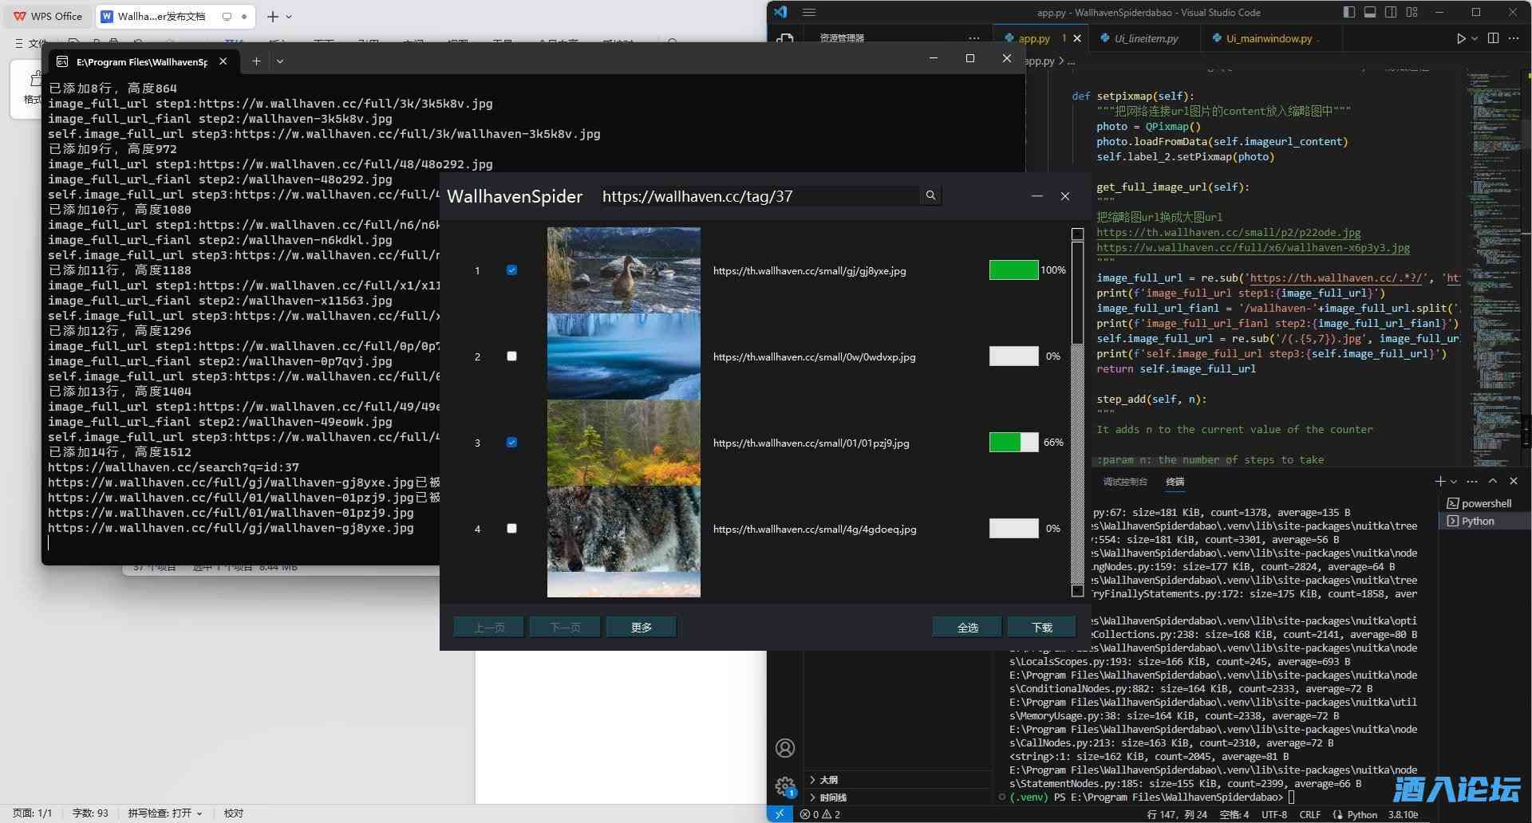Open the VS Code Manage gear icon
1532x823 pixels.
pos(785,786)
